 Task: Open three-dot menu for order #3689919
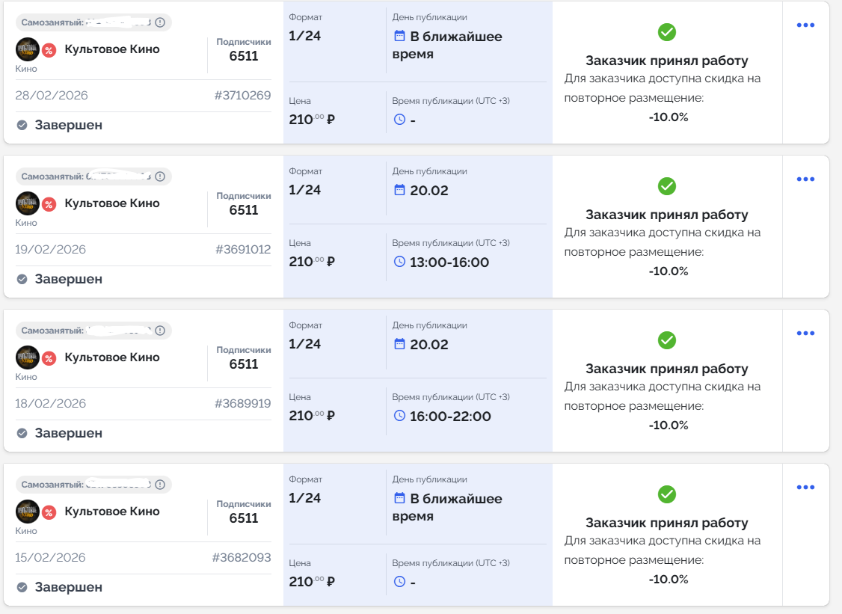(805, 334)
